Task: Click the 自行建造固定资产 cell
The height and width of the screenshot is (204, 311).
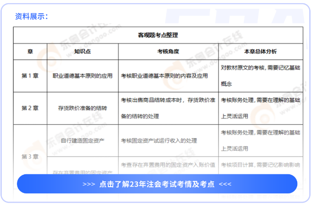Action: [83, 141]
